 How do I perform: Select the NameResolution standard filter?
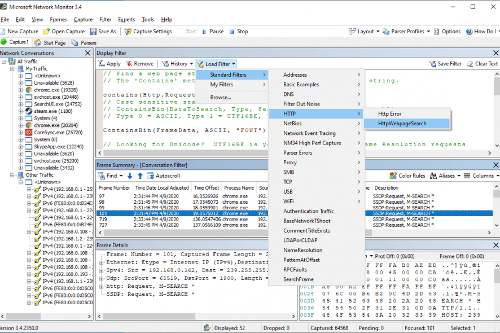pyautogui.click(x=317, y=250)
